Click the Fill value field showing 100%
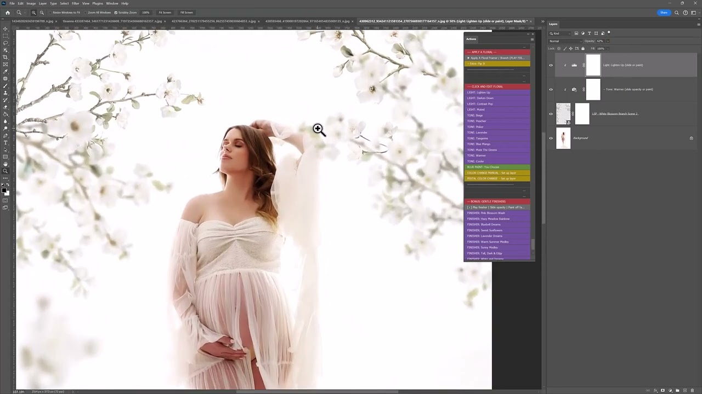 click(601, 48)
